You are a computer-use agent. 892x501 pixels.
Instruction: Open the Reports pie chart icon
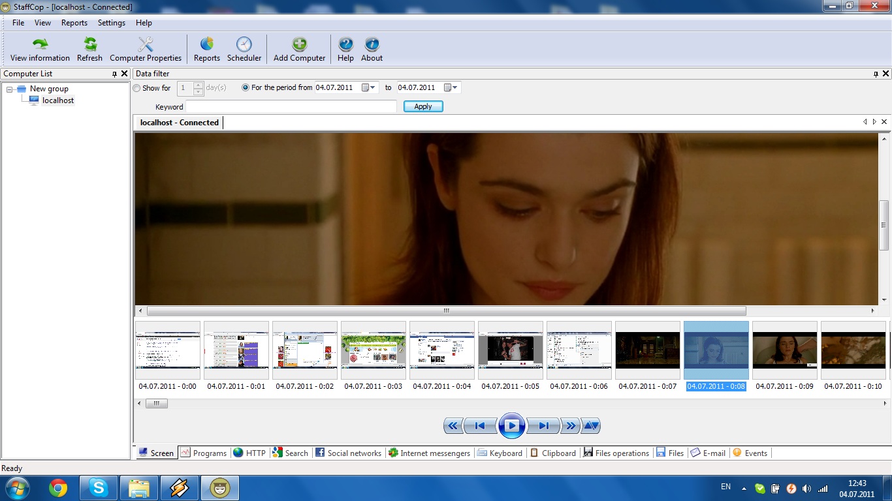[x=207, y=50]
